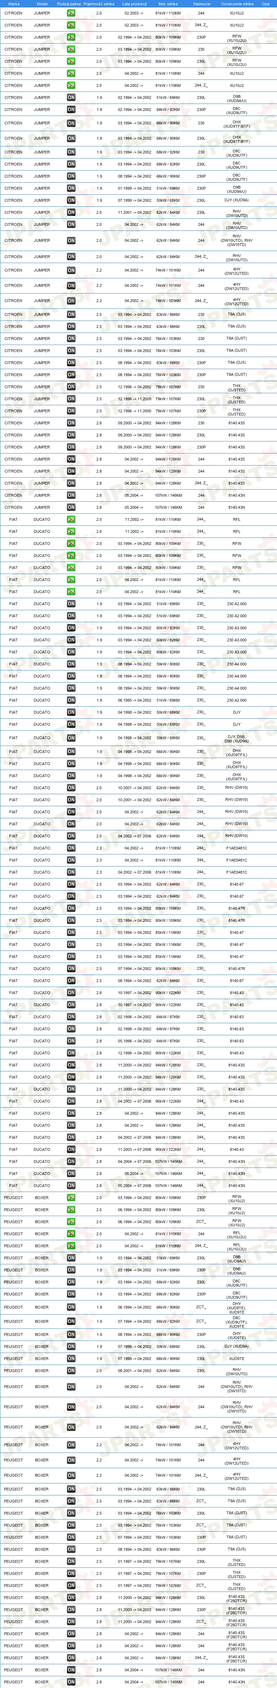Click the '04.2004 -> 07.2006' production years cell
277x1688 pixels.
(134, 1161)
